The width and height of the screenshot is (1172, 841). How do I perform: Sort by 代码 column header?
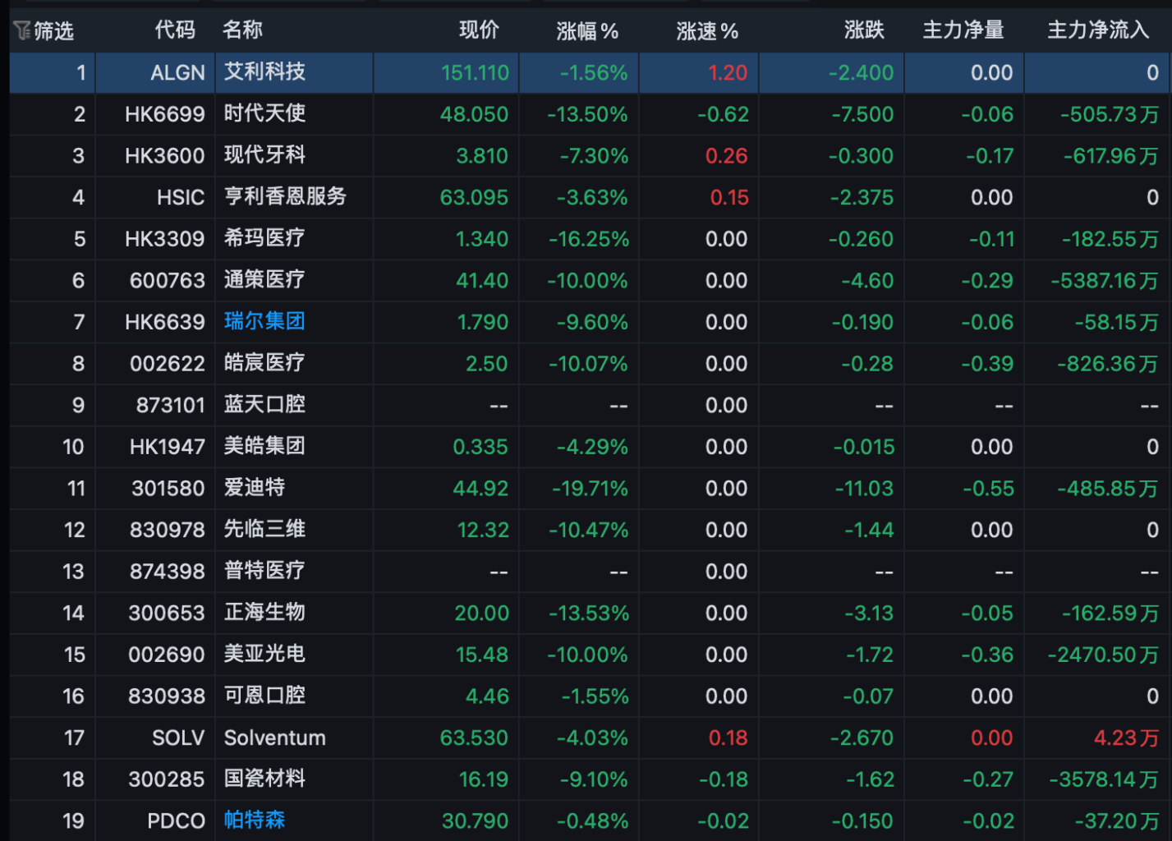tap(175, 30)
